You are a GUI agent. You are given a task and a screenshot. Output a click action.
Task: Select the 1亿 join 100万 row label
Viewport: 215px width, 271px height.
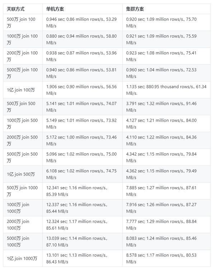click(21, 90)
